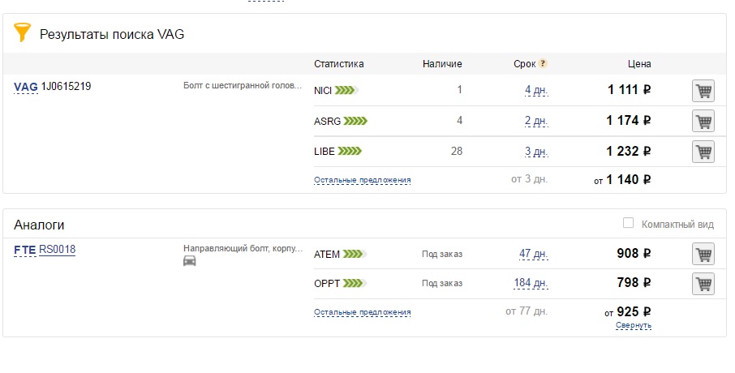Image resolution: width=735 pixels, height=373 pixels.
Task: Open the FTE brand link
Action: click(x=25, y=251)
